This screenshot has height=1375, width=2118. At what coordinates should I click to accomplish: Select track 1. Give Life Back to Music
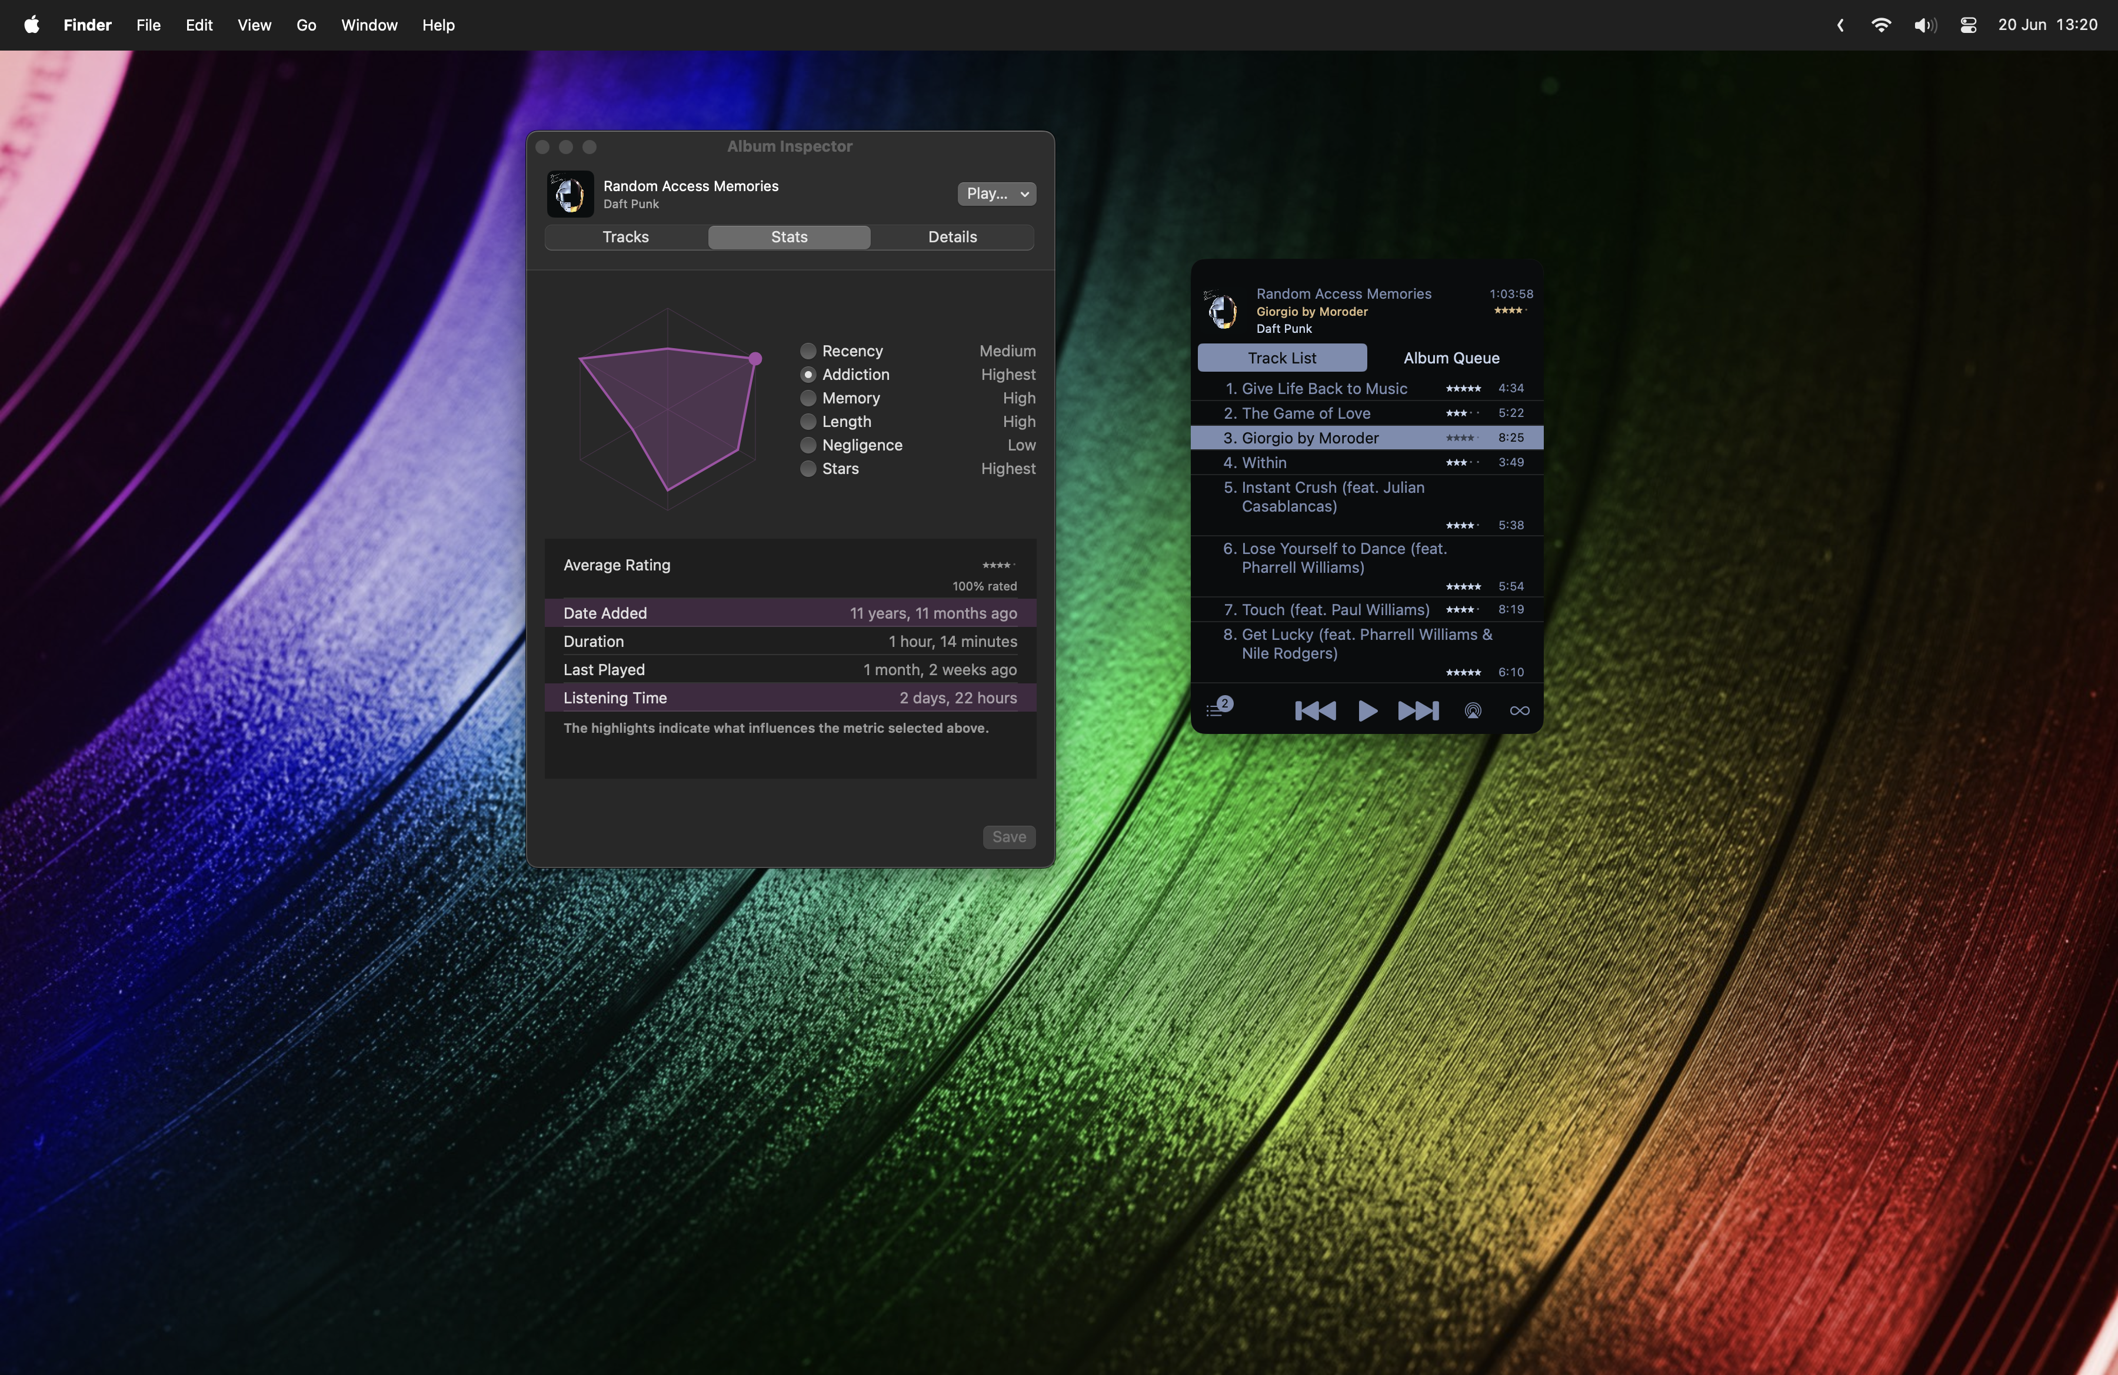[x=1367, y=389]
